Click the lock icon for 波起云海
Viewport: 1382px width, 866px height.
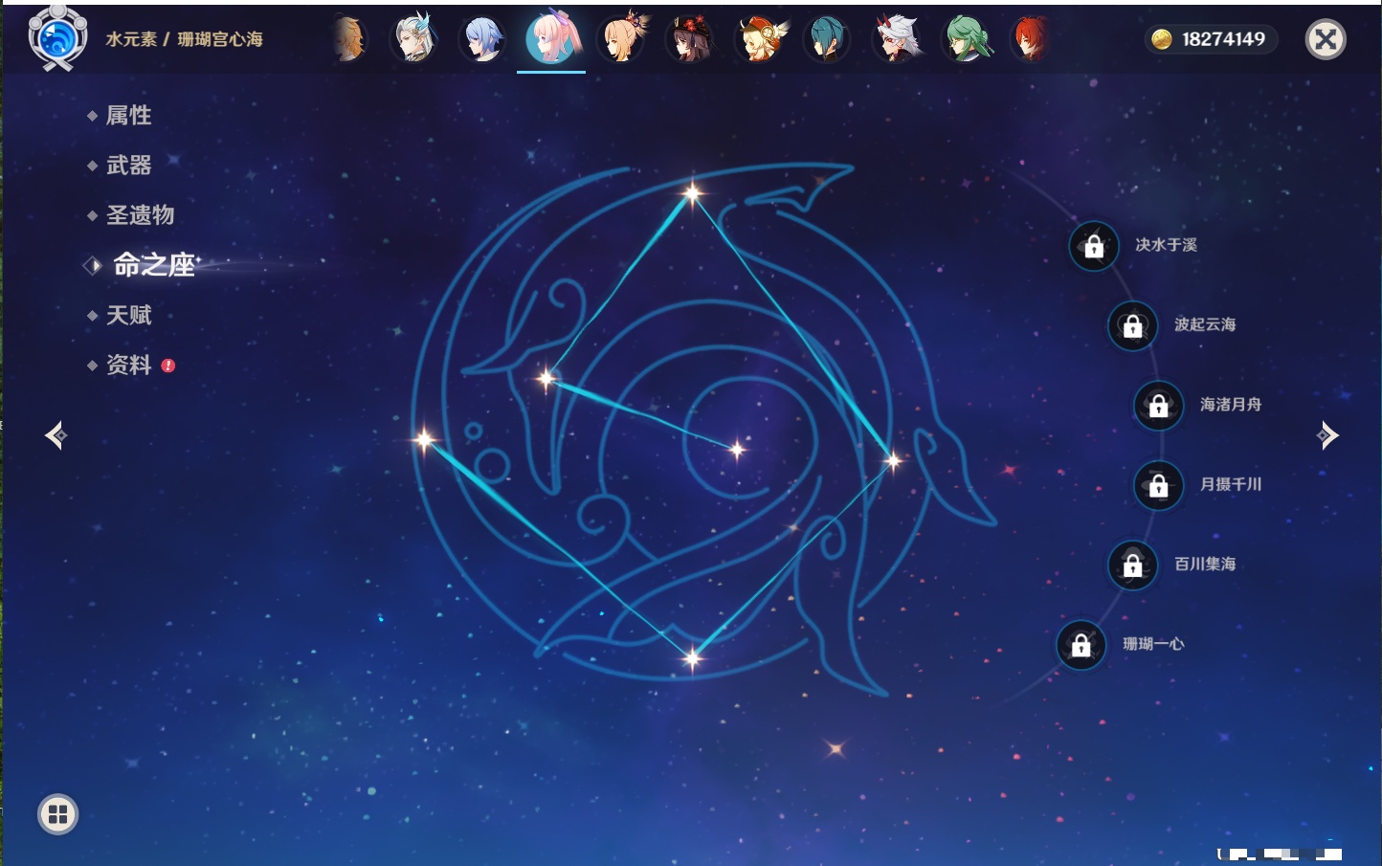coord(1133,325)
